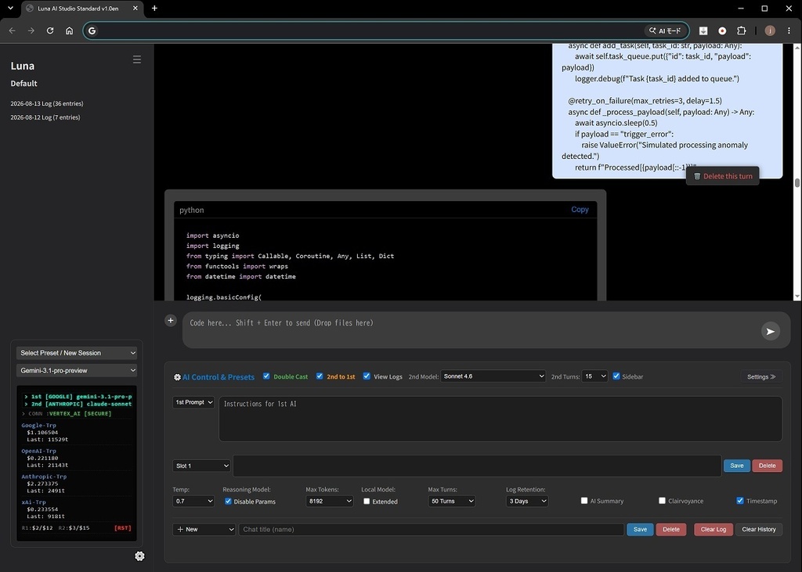
Task: Send message with the arrow button
Action: coord(771,331)
